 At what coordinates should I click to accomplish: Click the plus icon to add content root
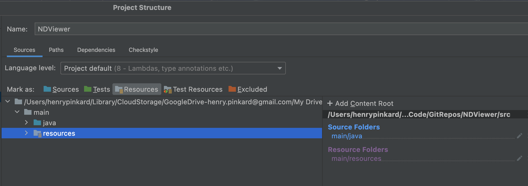330,103
